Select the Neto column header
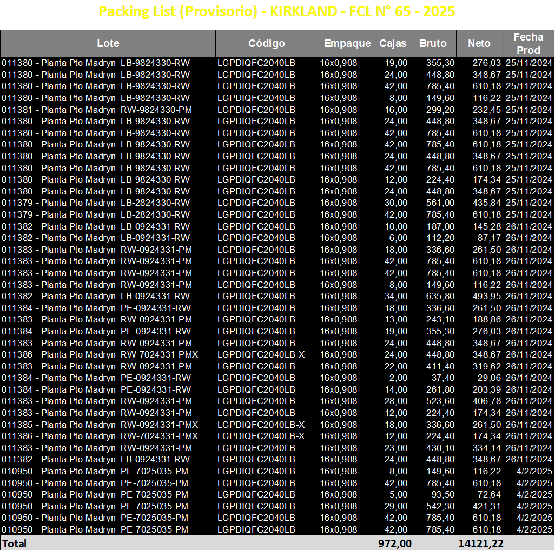This screenshot has height=551, width=555. click(x=479, y=43)
